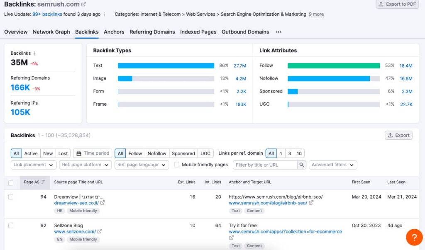Open the Time period picker

pyautogui.click(x=93, y=153)
